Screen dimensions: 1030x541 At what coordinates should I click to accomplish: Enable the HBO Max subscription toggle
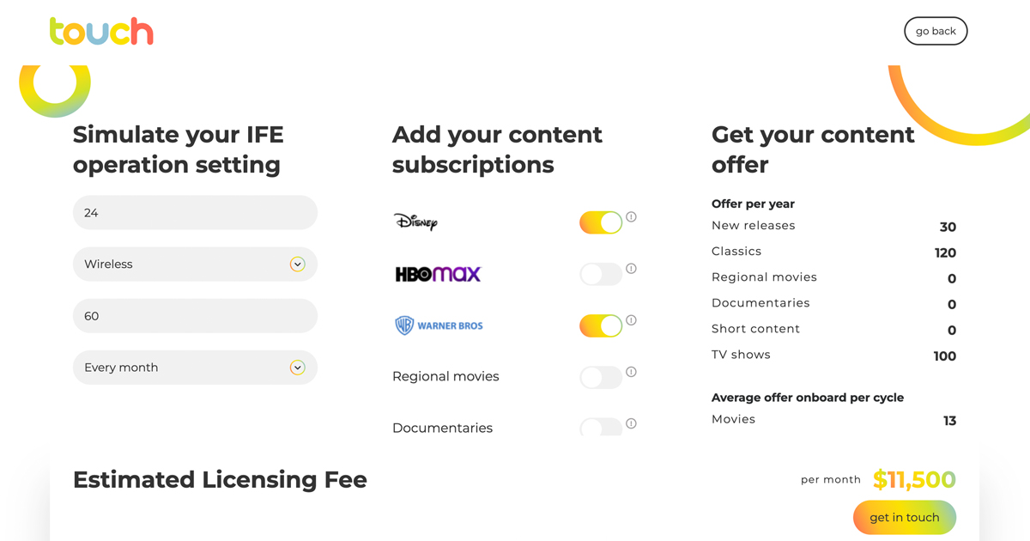pos(601,273)
